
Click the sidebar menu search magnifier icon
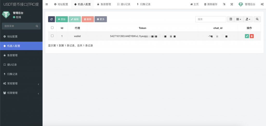tap(37, 26)
